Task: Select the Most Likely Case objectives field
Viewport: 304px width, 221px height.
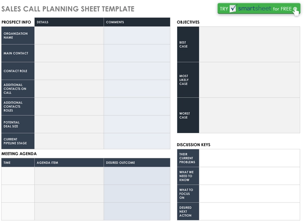Action: [x=249, y=80]
